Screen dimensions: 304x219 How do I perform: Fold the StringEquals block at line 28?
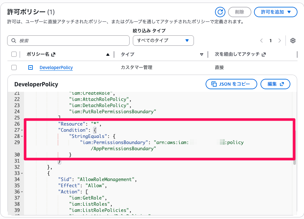22,136
